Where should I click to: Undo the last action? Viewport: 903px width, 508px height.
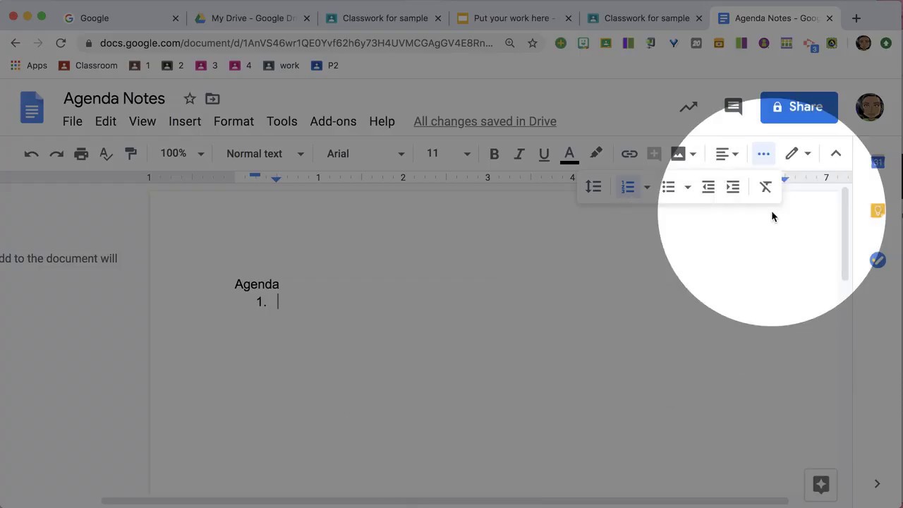31,154
